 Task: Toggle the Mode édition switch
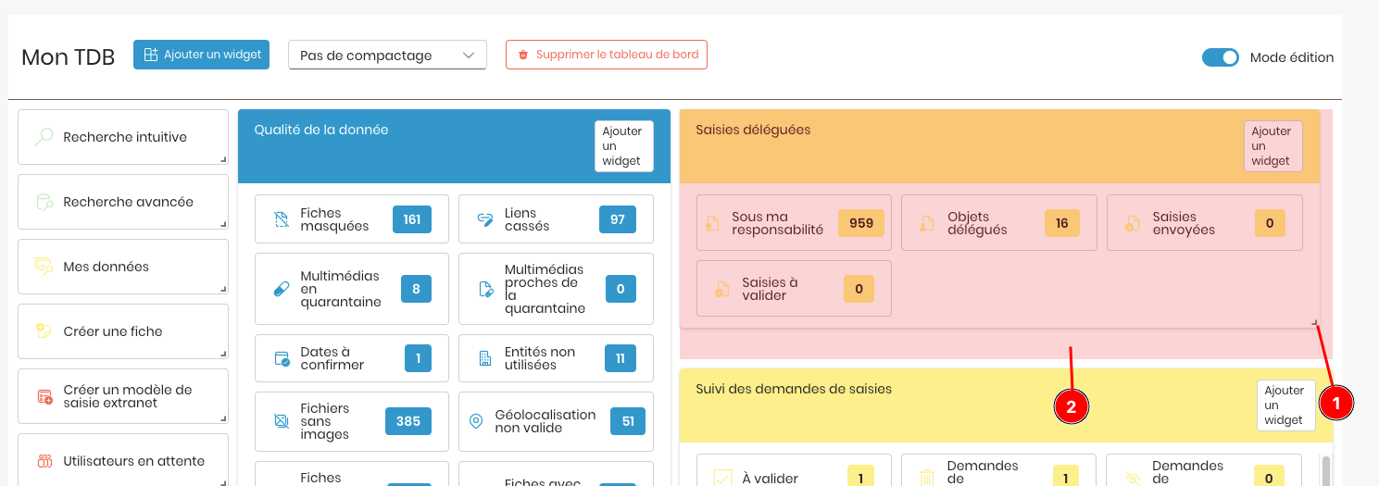point(1221,57)
